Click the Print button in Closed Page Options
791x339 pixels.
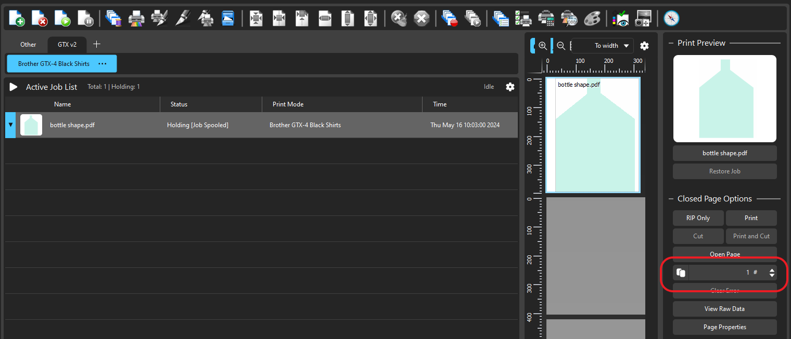pos(751,218)
